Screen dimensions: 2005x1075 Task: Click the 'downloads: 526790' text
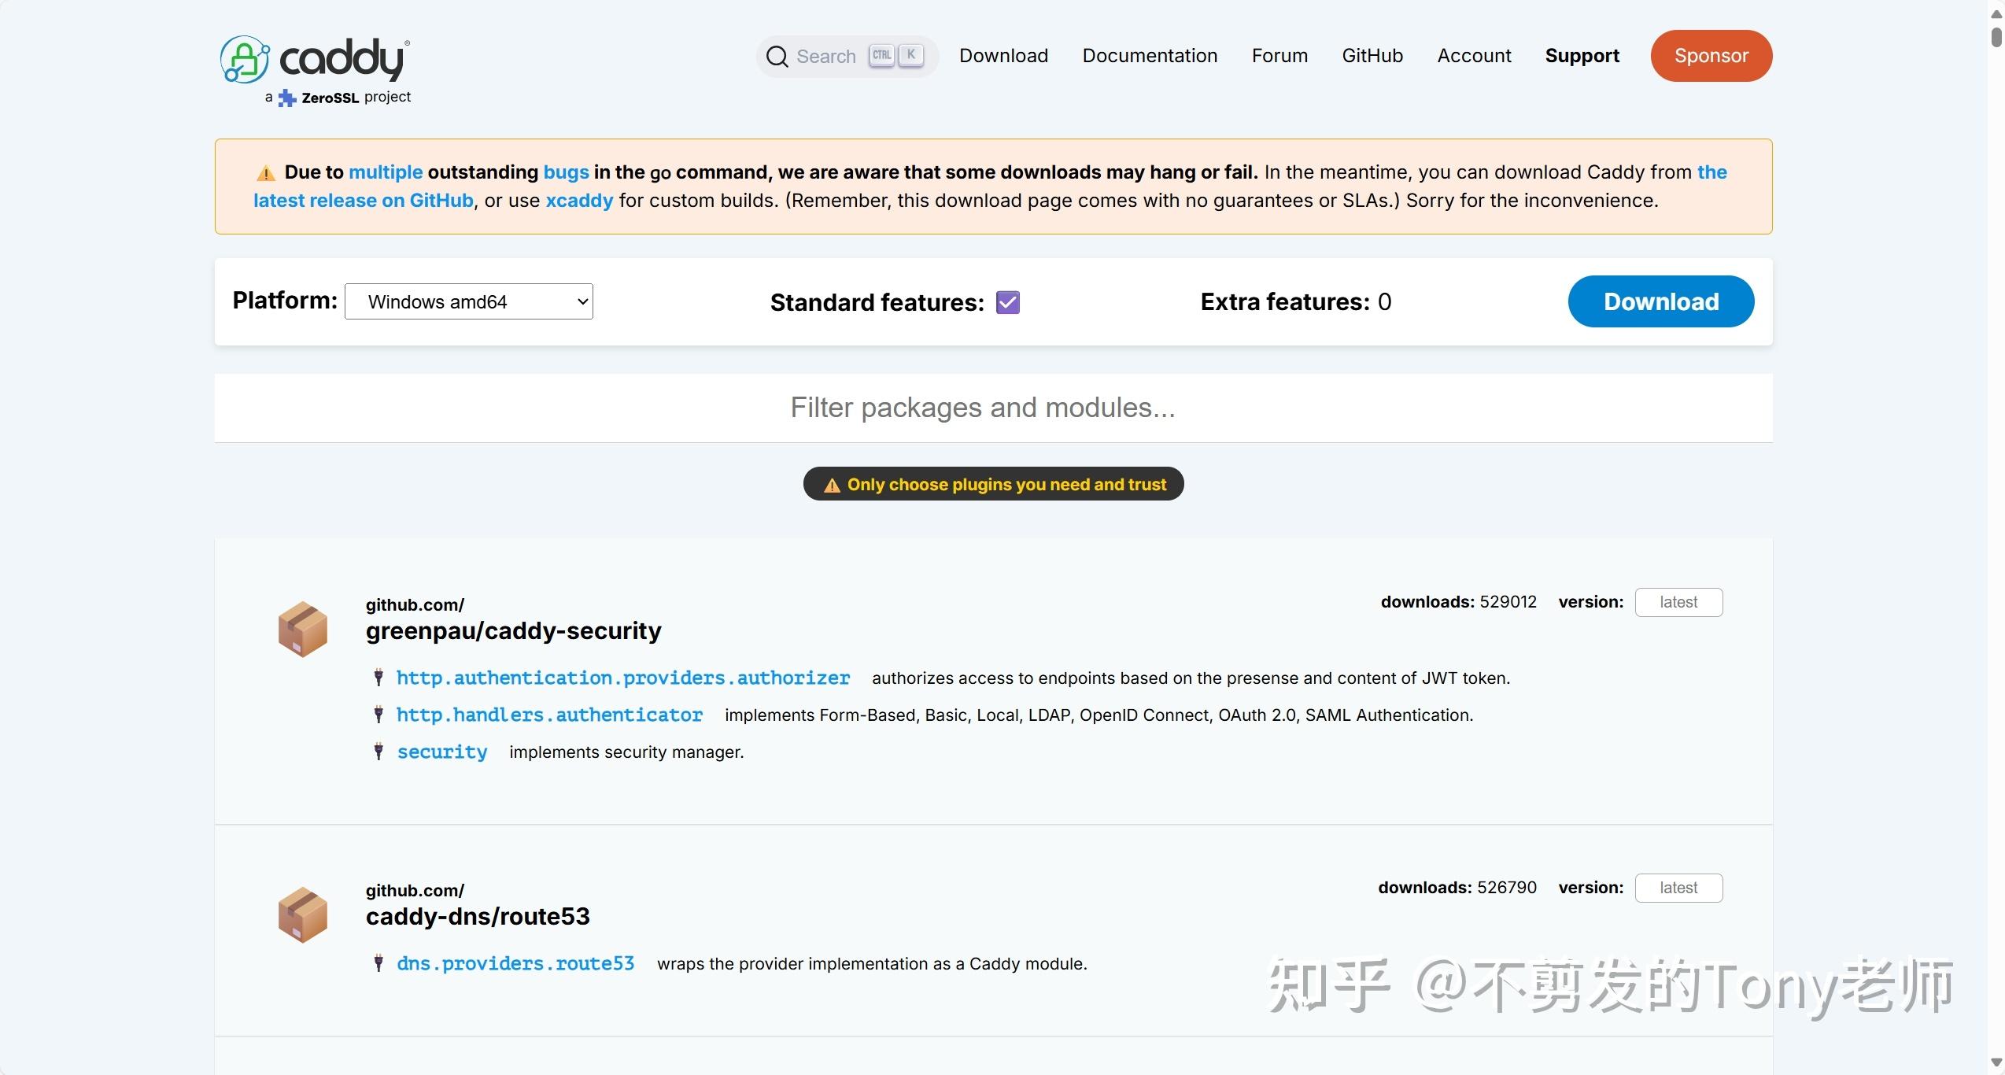pos(1457,888)
